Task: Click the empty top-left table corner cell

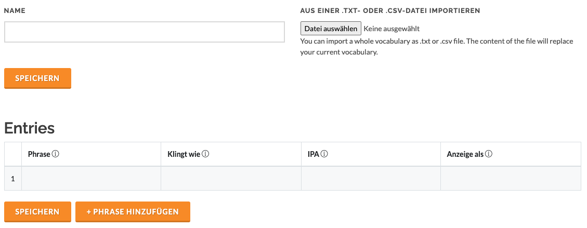Action: (13, 154)
